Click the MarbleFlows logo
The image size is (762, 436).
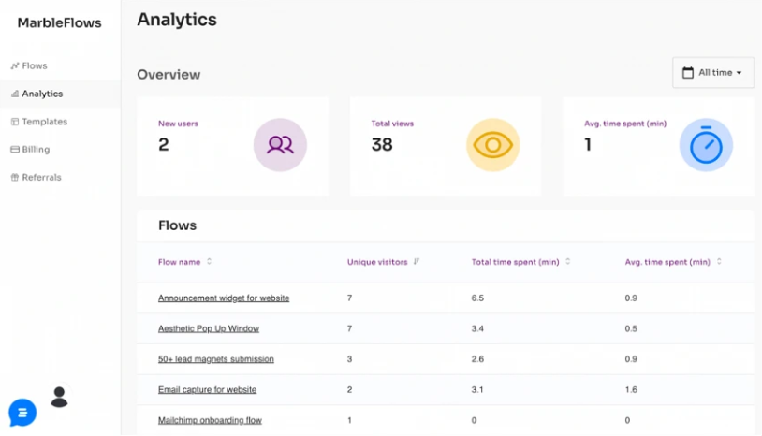[x=59, y=22]
